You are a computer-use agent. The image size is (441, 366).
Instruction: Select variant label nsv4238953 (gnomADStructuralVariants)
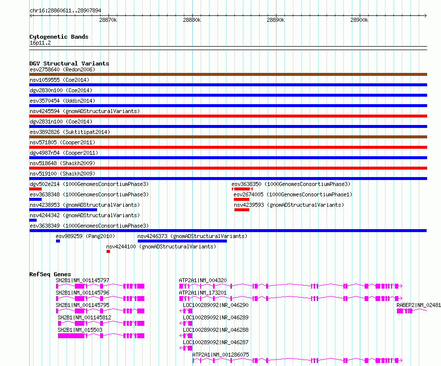[x=85, y=205]
